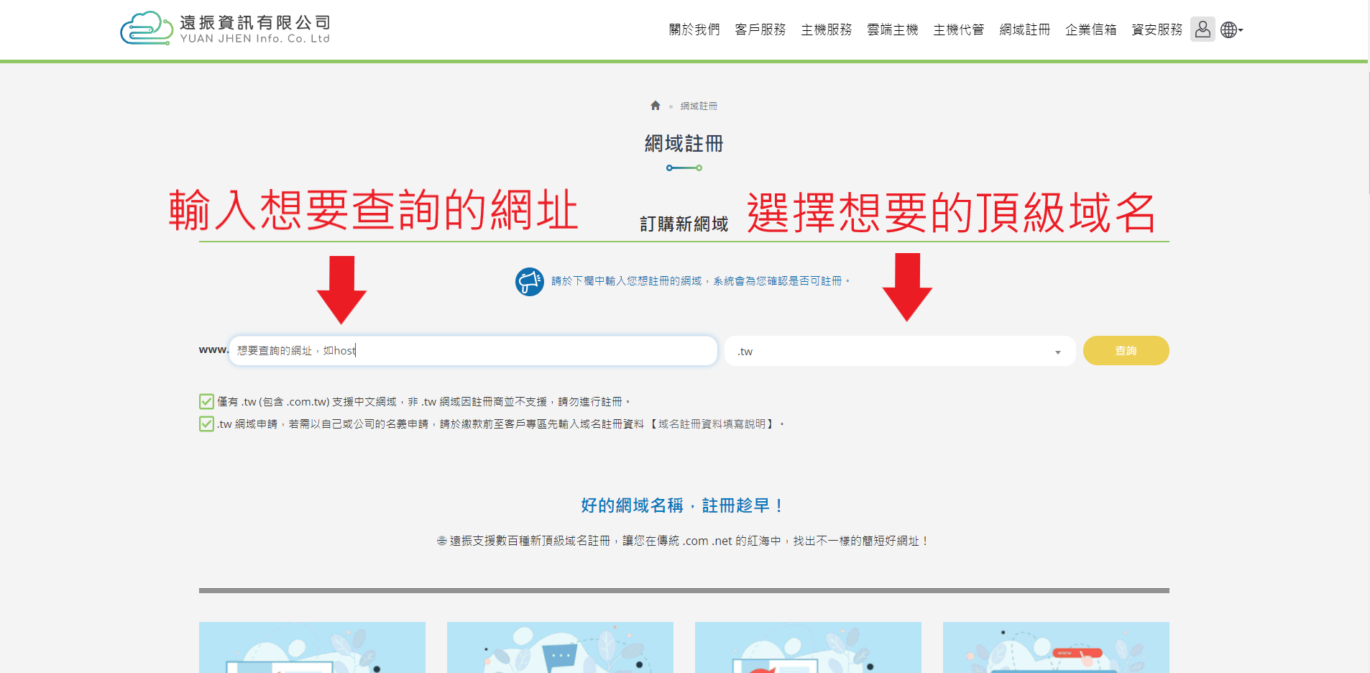Click the first illustration card thumbnail
The width and height of the screenshot is (1370, 673).
[x=312, y=647]
